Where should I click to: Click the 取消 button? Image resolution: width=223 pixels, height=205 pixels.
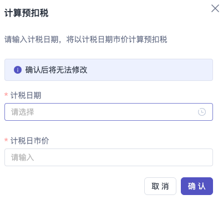[160, 186]
